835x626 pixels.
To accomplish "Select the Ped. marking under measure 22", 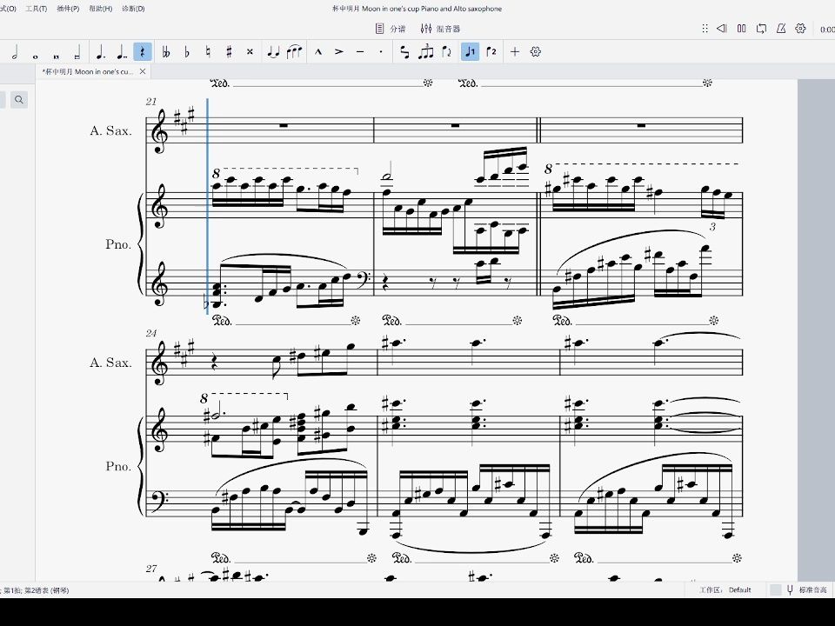I will (x=392, y=321).
